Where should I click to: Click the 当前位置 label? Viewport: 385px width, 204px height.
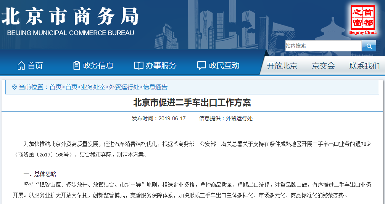pos(31,87)
